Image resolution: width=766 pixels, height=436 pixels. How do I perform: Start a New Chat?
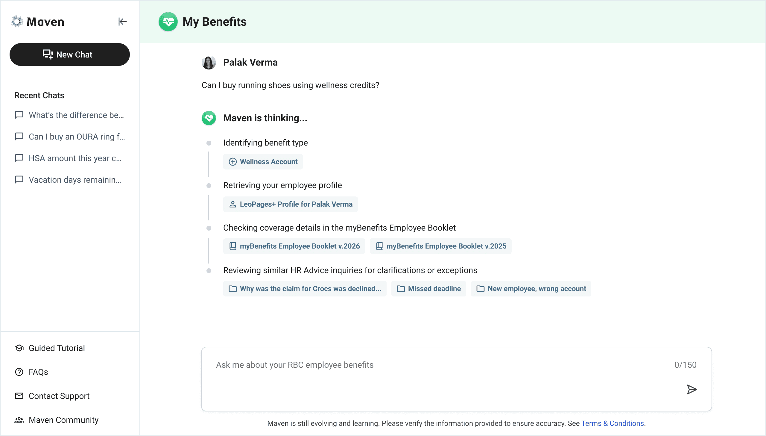coord(69,54)
